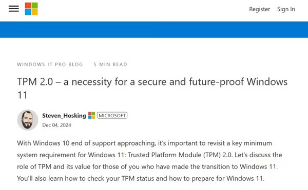Click small Microsoft logo beside author name
This screenshot has height=190, width=308.
pos(91,115)
